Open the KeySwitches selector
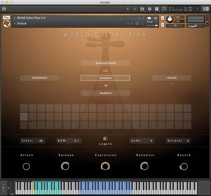Screen dimensions: 211x196 pos(39,78)
